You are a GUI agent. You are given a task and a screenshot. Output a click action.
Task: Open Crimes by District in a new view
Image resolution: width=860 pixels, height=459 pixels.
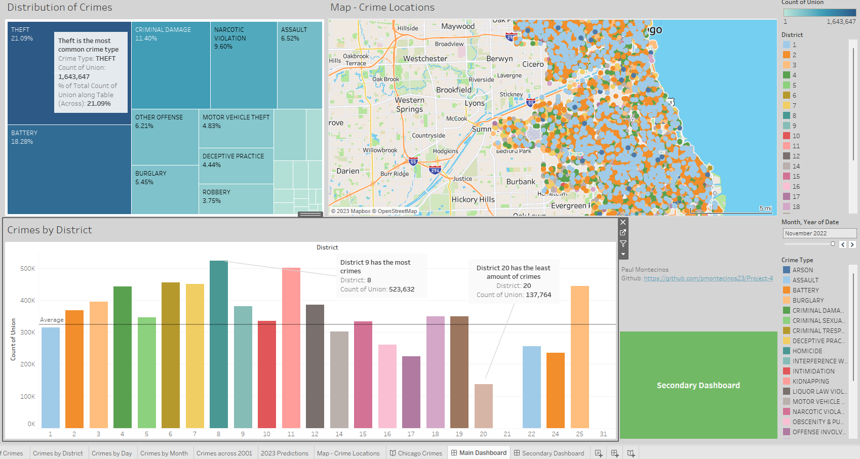623,233
